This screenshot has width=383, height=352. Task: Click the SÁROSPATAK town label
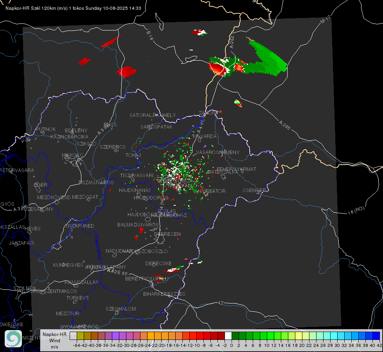click(x=156, y=127)
